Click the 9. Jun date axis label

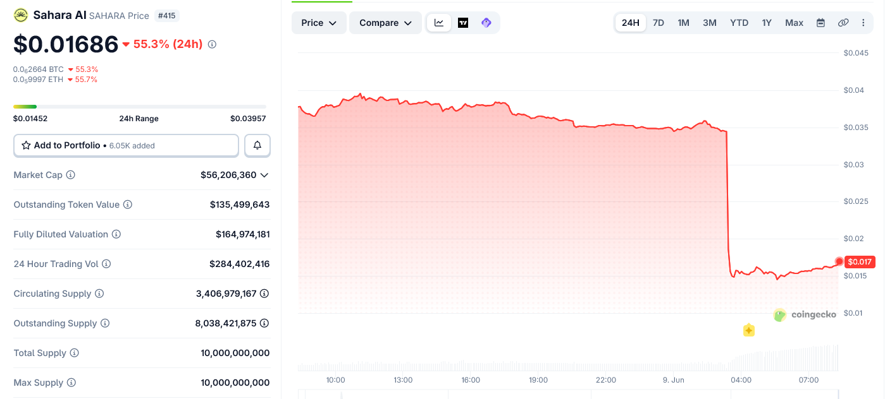674,380
